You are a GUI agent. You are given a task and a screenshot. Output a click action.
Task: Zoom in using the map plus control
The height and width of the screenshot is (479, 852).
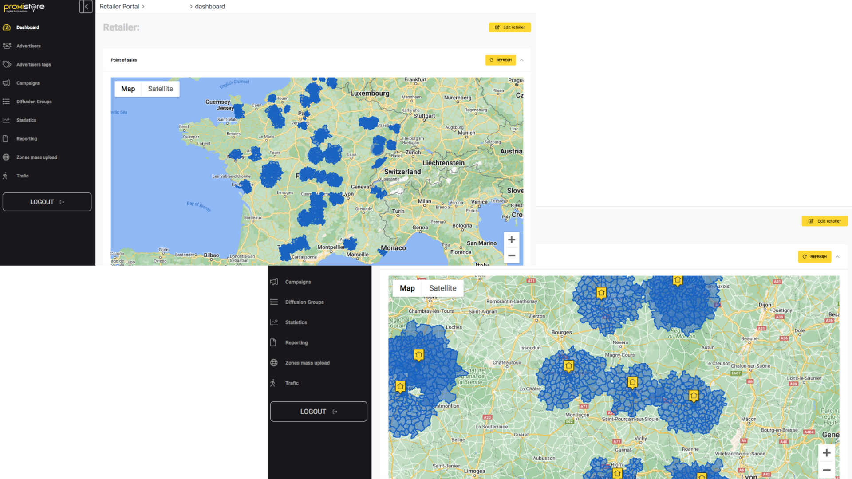[512, 239]
